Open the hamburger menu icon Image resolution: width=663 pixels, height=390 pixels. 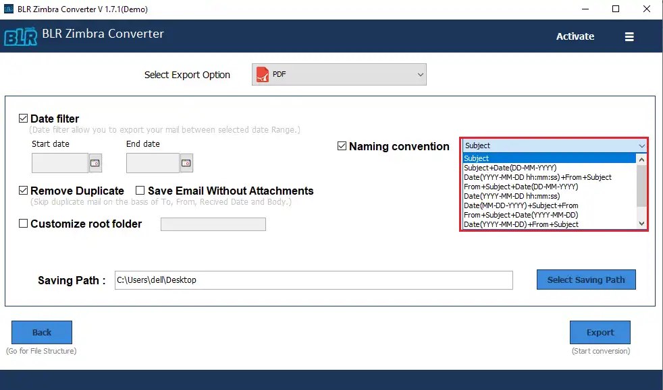(x=629, y=36)
